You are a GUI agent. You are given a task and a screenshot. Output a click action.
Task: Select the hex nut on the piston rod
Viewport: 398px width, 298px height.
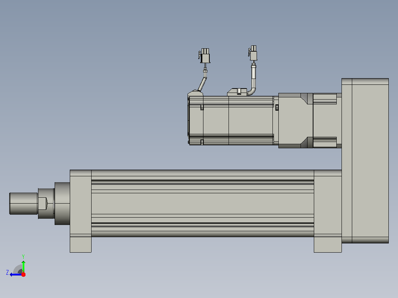(46, 204)
